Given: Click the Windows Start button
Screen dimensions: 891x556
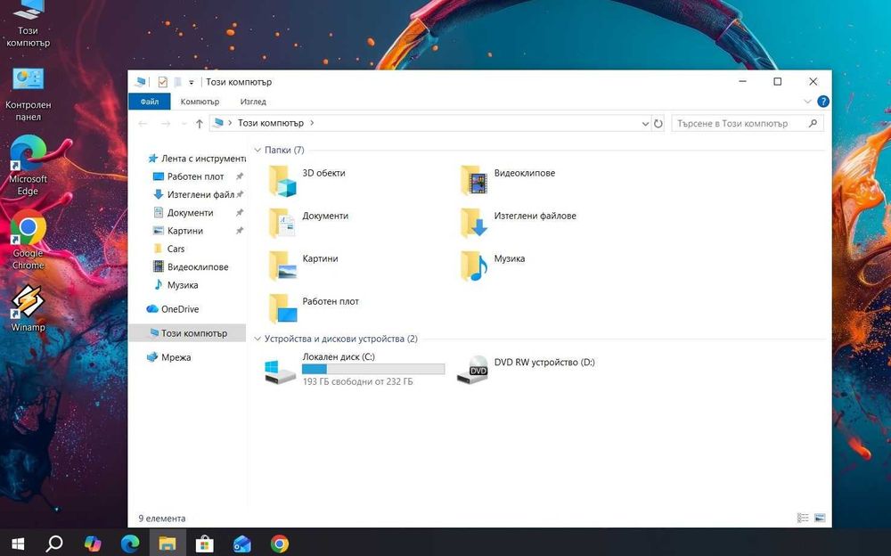Looking at the screenshot, I should tap(18, 544).
